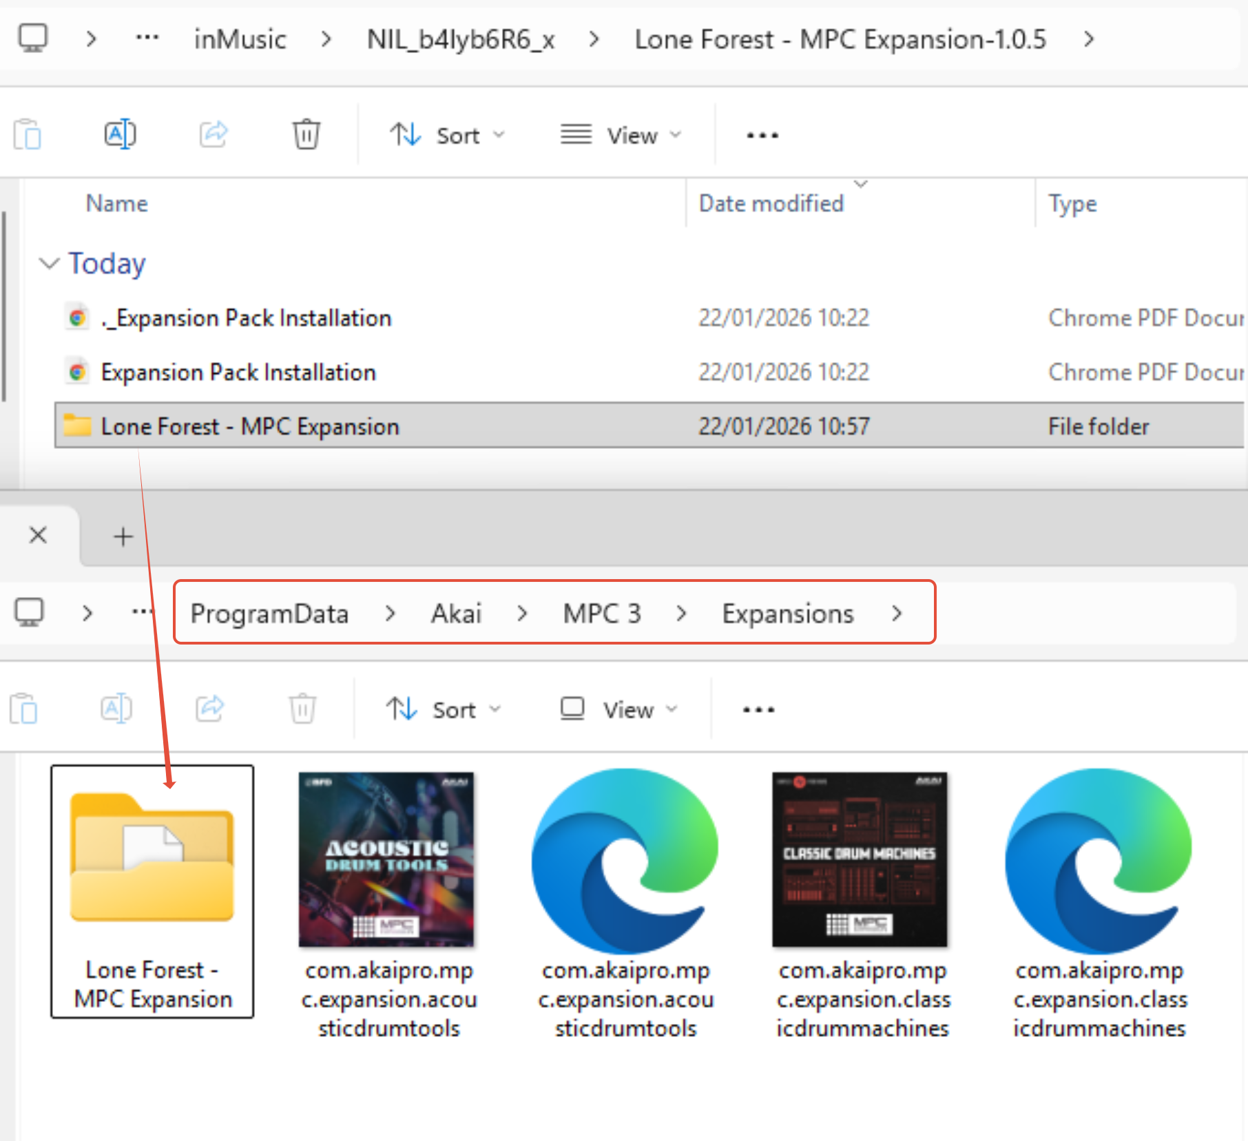
Task: Select the Expansion Pack Installation PDF without underscore prefix
Action: 238,373
